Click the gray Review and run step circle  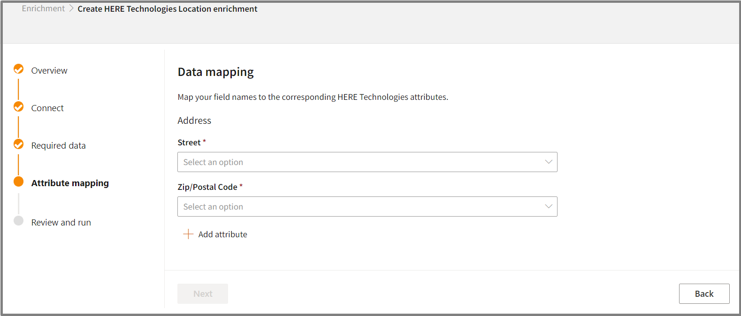[x=19, y=221]
